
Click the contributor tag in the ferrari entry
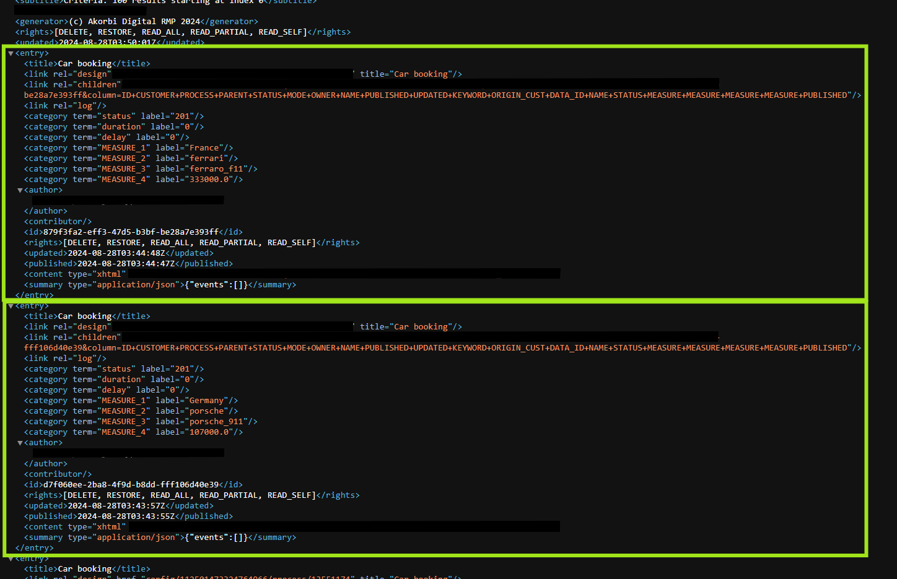58,221
